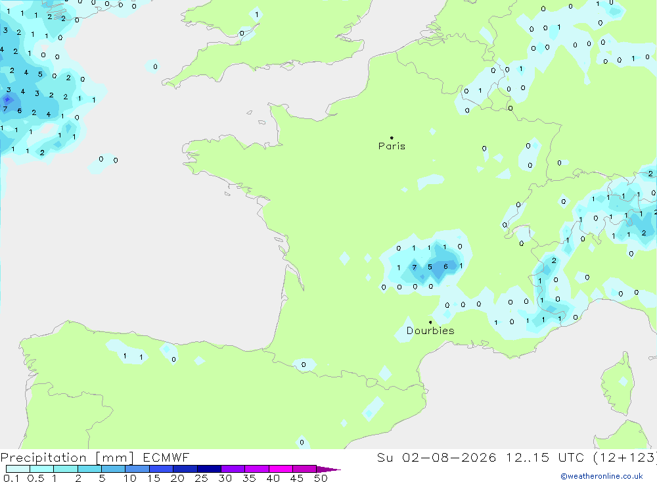Select the 2–5 mm legend swatch
Viewport: 657px width, 482px height.
(89, 469)
